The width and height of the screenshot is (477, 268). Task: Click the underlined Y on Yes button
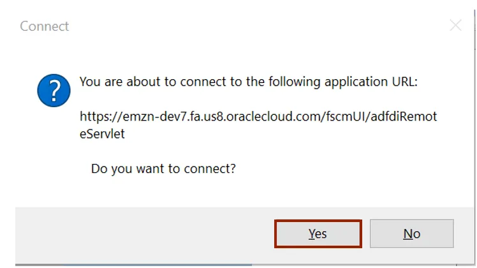click(x=312, y=234)
